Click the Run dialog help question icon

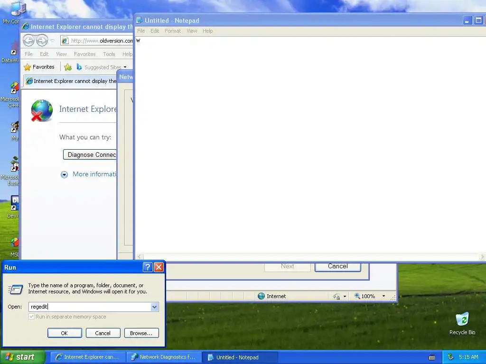click(148, 267)
